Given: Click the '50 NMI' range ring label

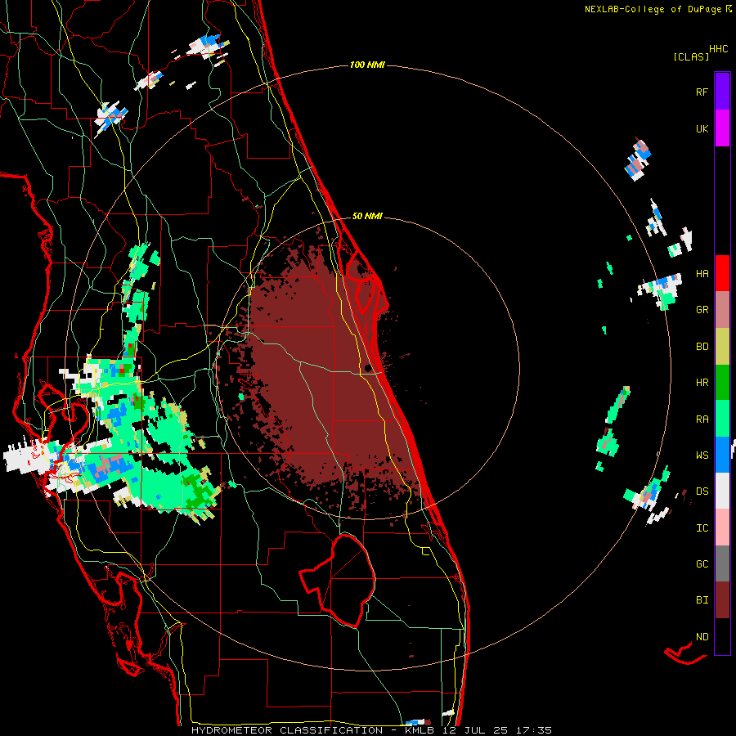Looking at the screenshot, I should (367, 217).
